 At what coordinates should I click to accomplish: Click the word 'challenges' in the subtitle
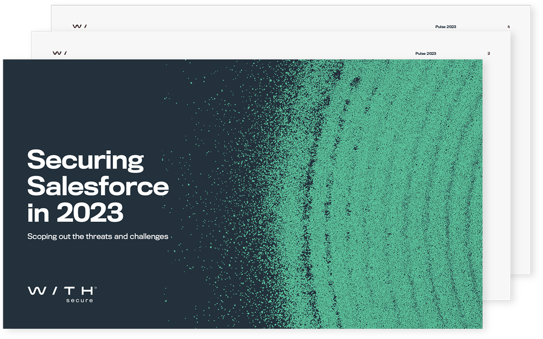(x=149, y=236)
